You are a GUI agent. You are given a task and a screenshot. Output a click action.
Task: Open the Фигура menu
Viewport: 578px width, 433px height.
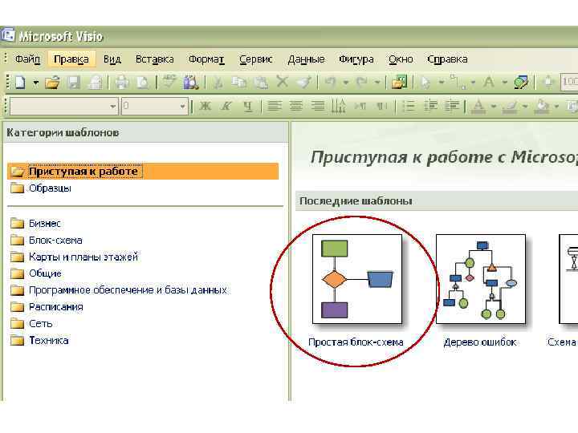point(356,59)
